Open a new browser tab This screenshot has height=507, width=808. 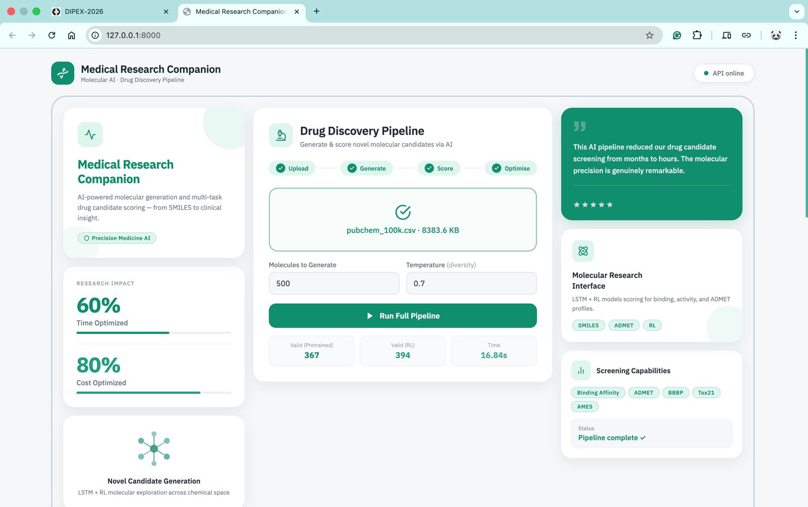pos(317,11)
